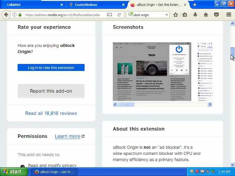Open the Windows Start button
235x176 pixels.
click(x=14, y=172)
